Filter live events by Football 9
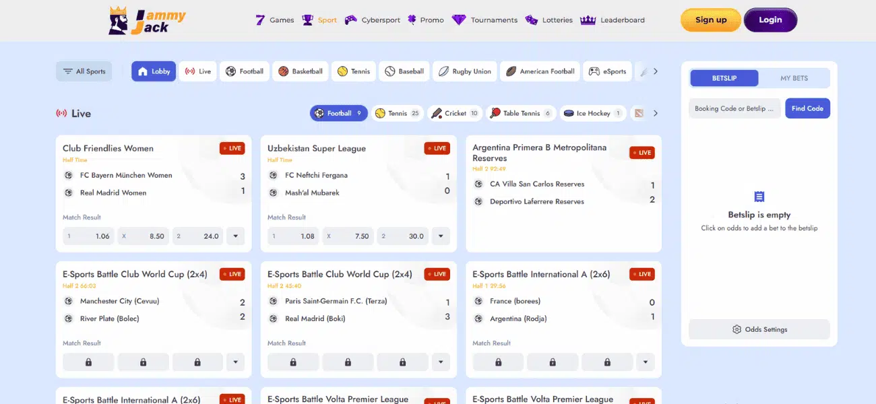Viewport: 876px width, 404px height. click(339, 113)
